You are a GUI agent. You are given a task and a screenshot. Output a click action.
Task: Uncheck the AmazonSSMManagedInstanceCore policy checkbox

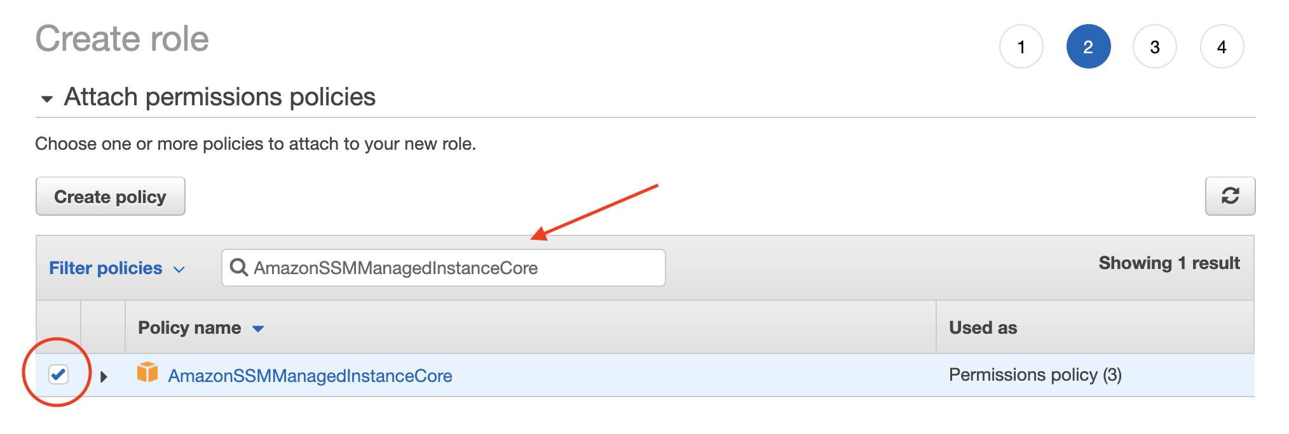pyautogui.click(x=58, y=374)
